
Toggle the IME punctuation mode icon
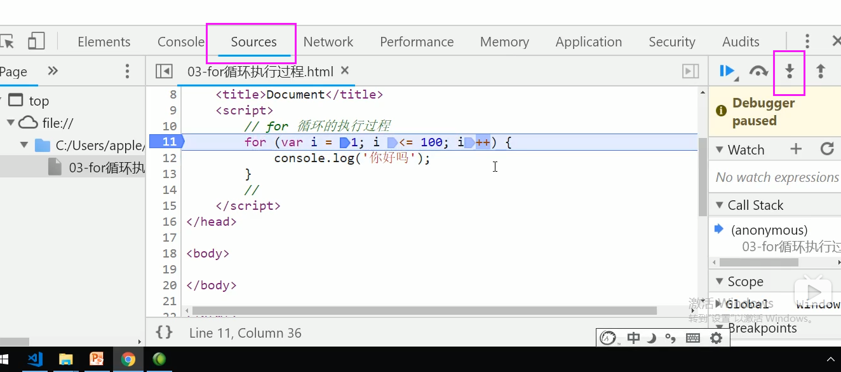[x=670, y=338]
